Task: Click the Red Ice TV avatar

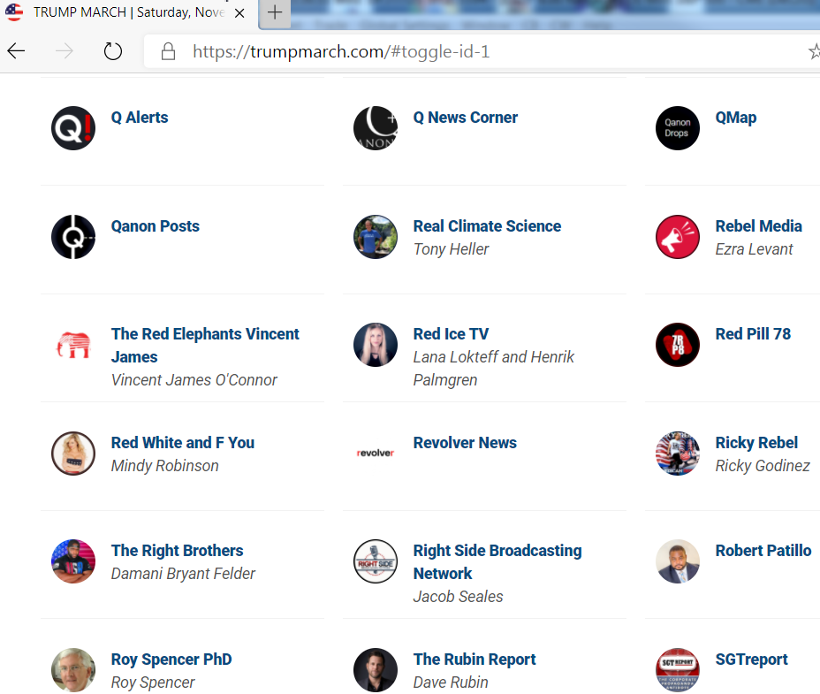Action: coord(376,345)
